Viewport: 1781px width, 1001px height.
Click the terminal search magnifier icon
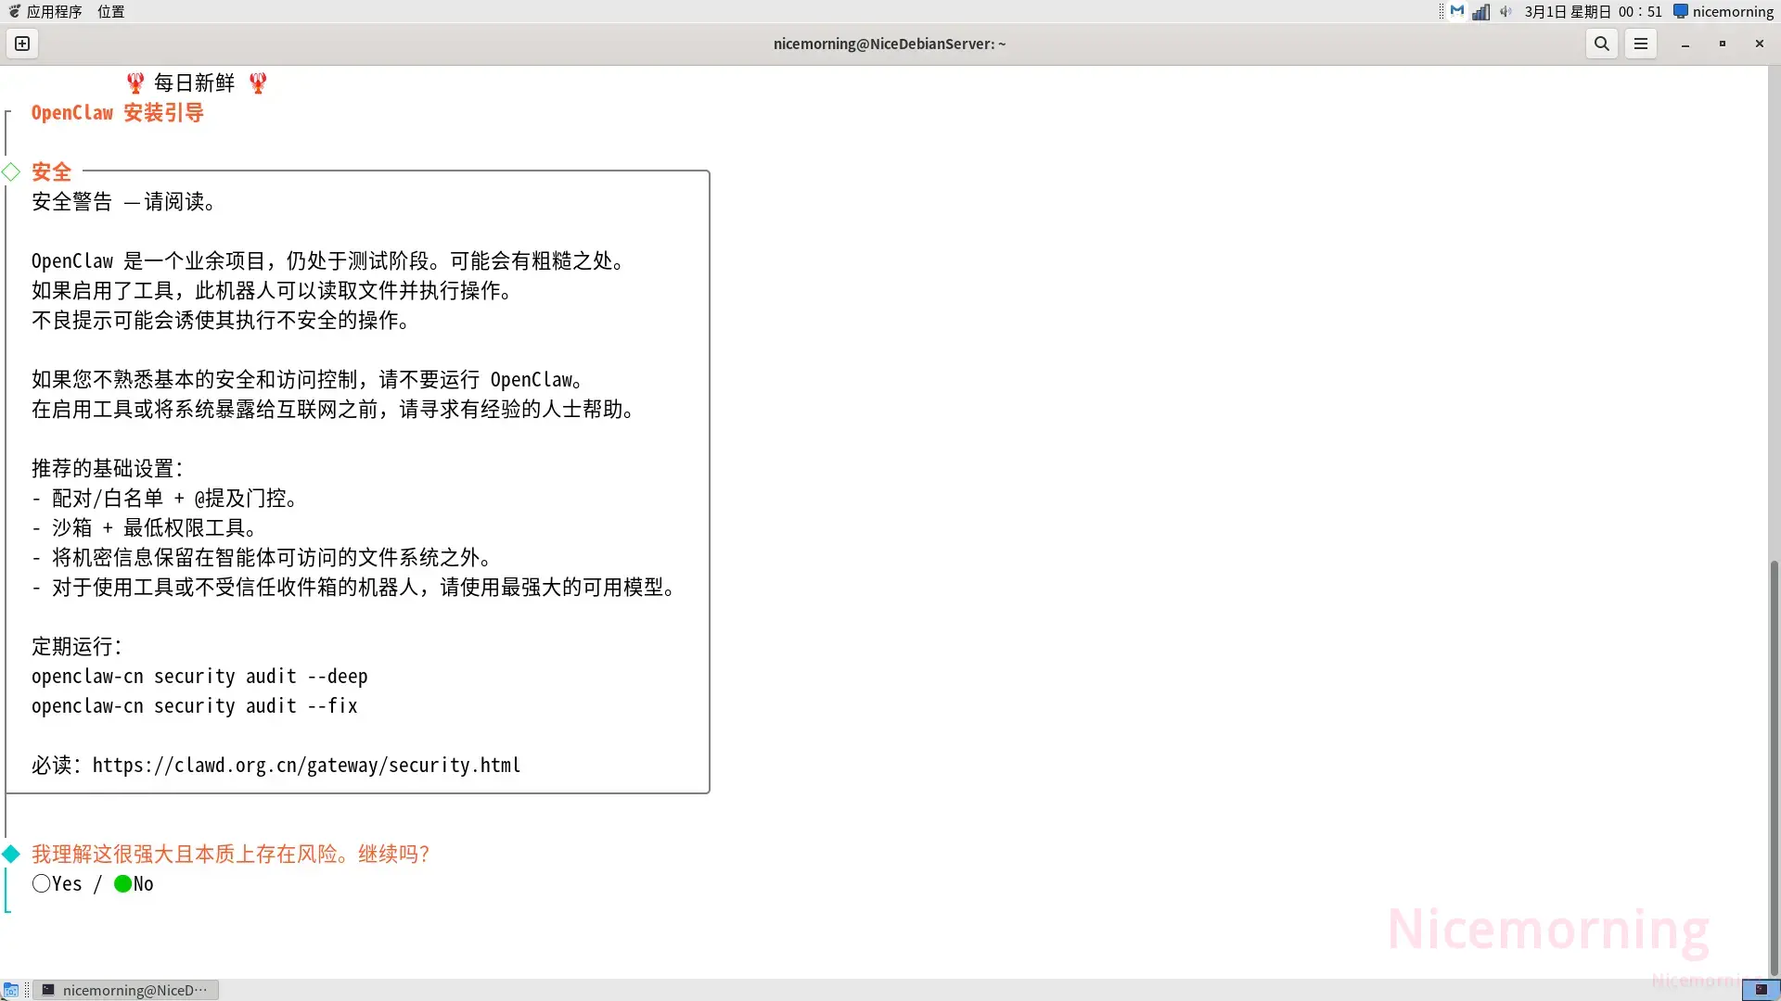point(1602,44)
